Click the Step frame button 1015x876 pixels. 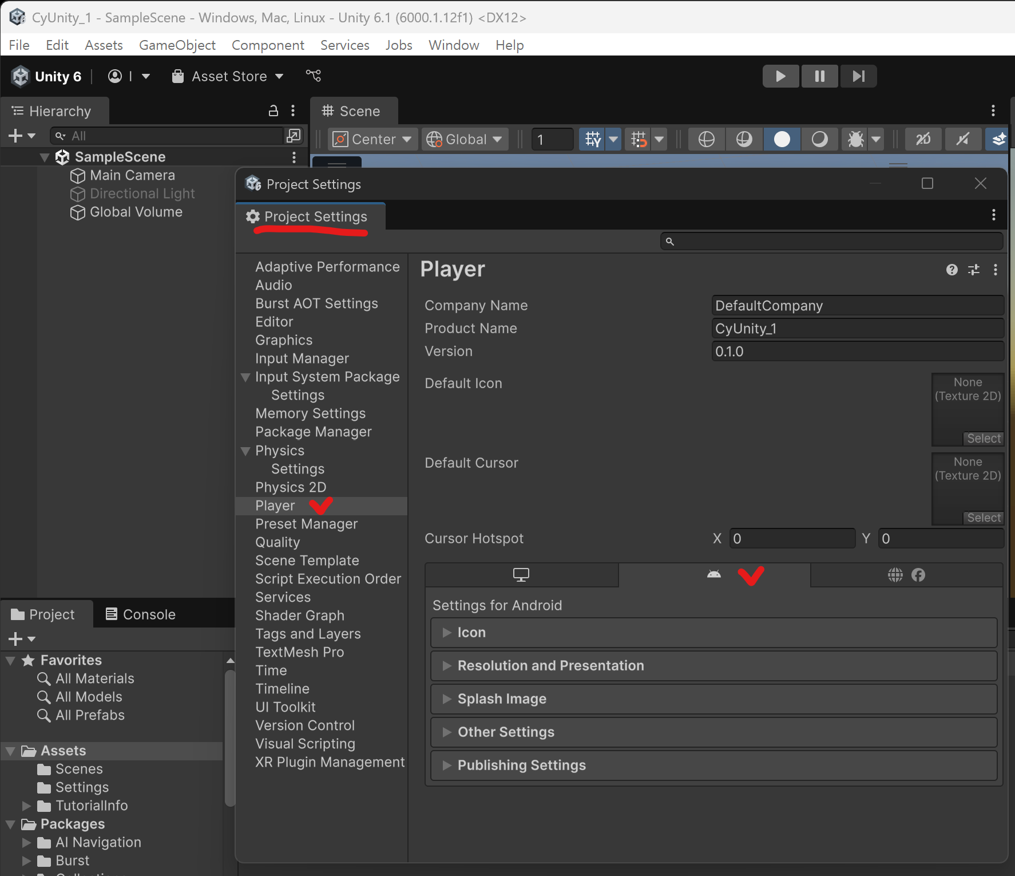[858, 76]
